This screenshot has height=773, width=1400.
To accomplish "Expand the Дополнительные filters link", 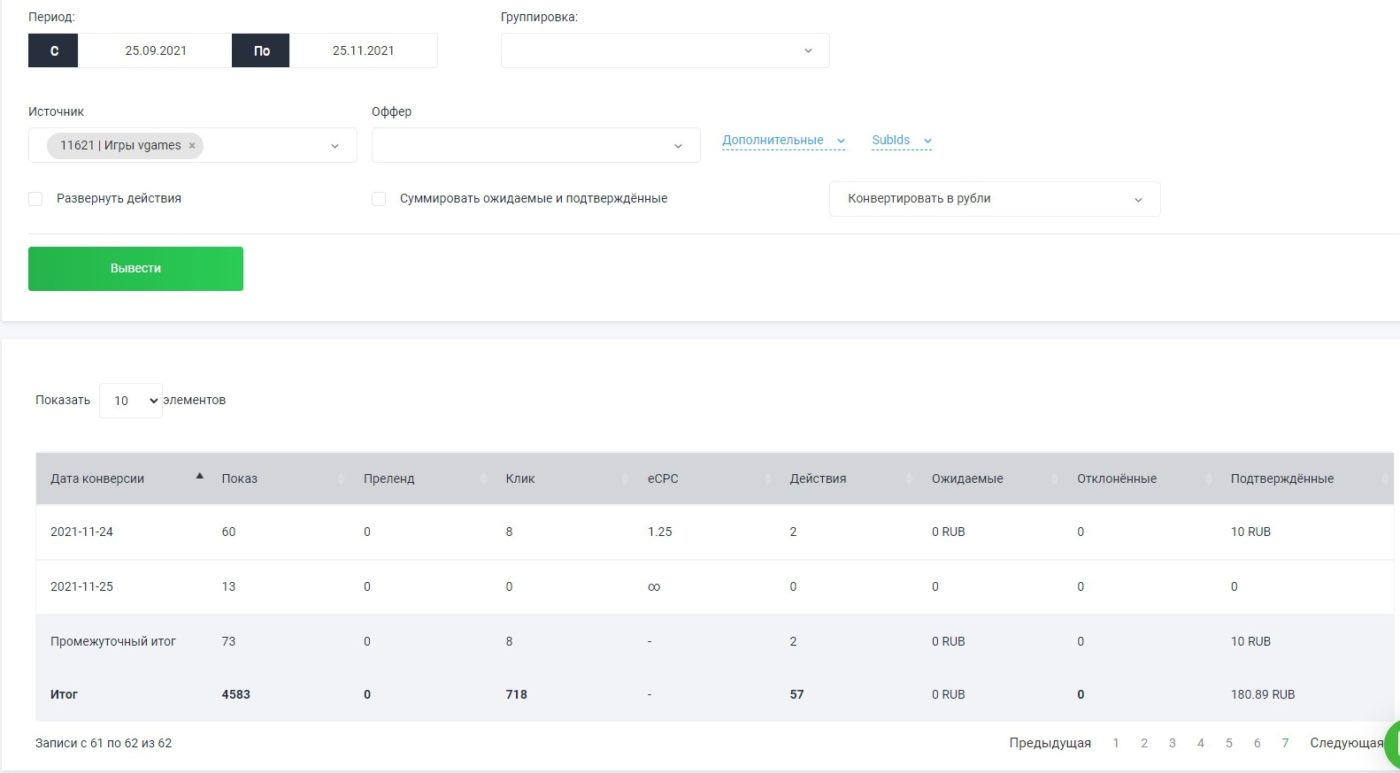I will [x=782, y=140].
